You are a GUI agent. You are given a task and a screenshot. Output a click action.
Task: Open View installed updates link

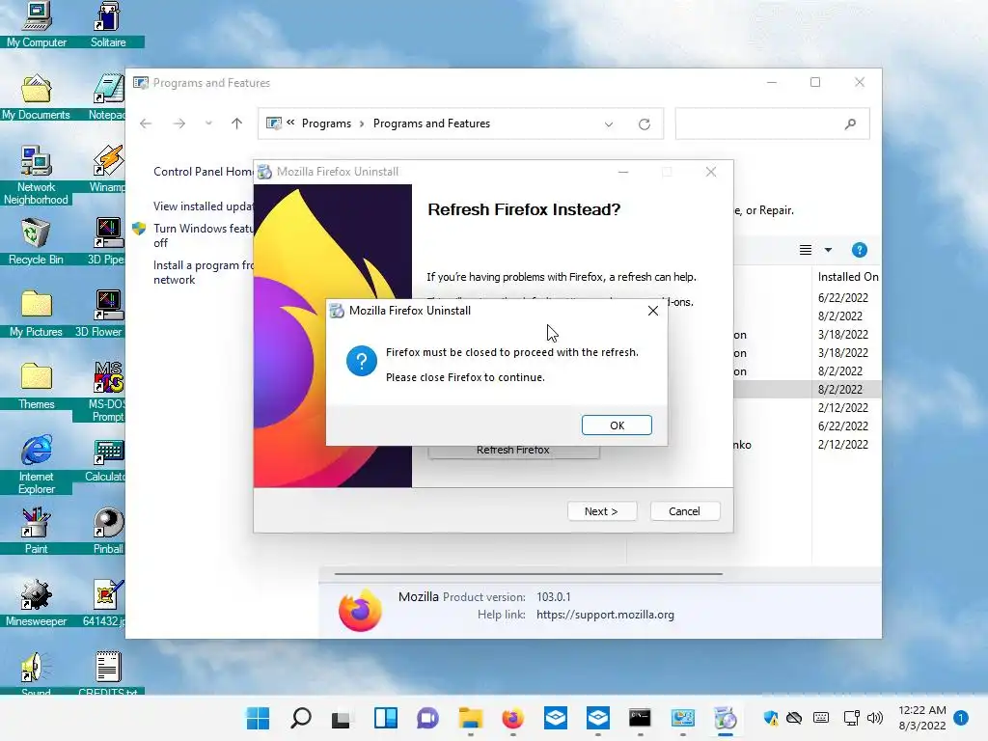coord(204,206)
